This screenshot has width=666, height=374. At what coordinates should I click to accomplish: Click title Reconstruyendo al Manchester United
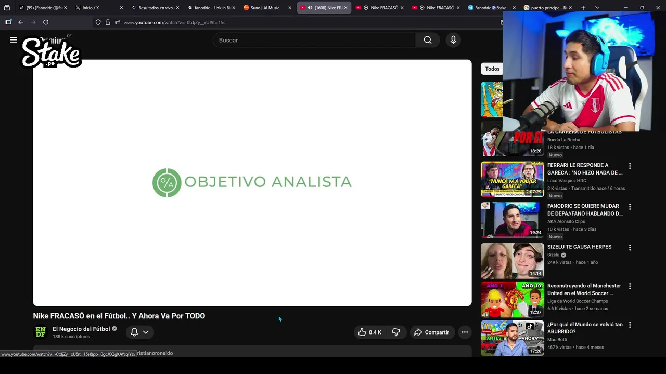(x=584, y=289)
